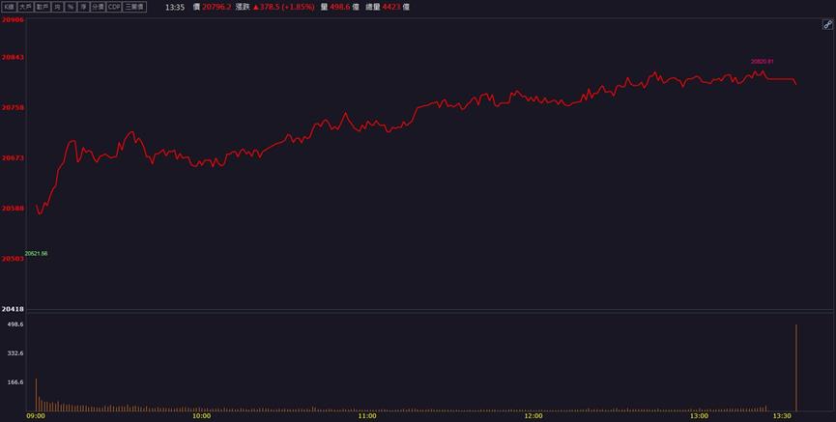Click the change value ▲378.5 (+1.85%)
836x422 pixels.
coord(283,8)
